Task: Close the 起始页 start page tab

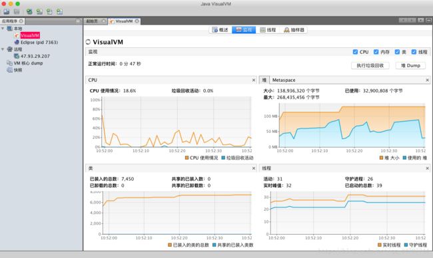Action: (103, 21)
